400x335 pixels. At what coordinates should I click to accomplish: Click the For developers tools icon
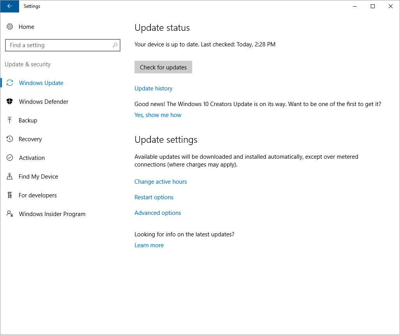tap(10, 195)
